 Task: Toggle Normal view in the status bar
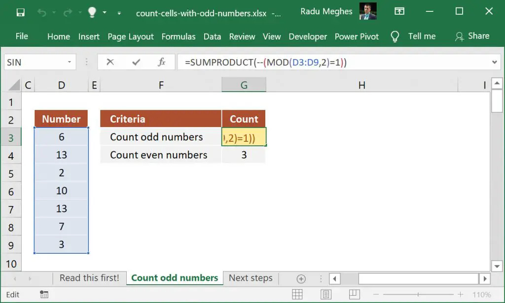(297, 294)
